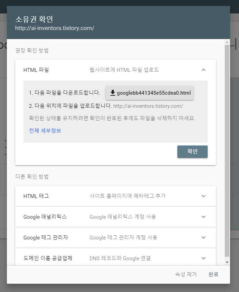Click the dialog vertical scrollbar thumb

(x=227, y=151)
